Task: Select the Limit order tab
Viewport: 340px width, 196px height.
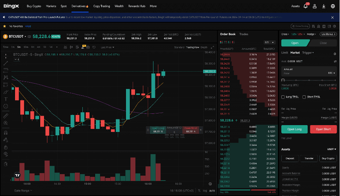Action: [284, 53]
